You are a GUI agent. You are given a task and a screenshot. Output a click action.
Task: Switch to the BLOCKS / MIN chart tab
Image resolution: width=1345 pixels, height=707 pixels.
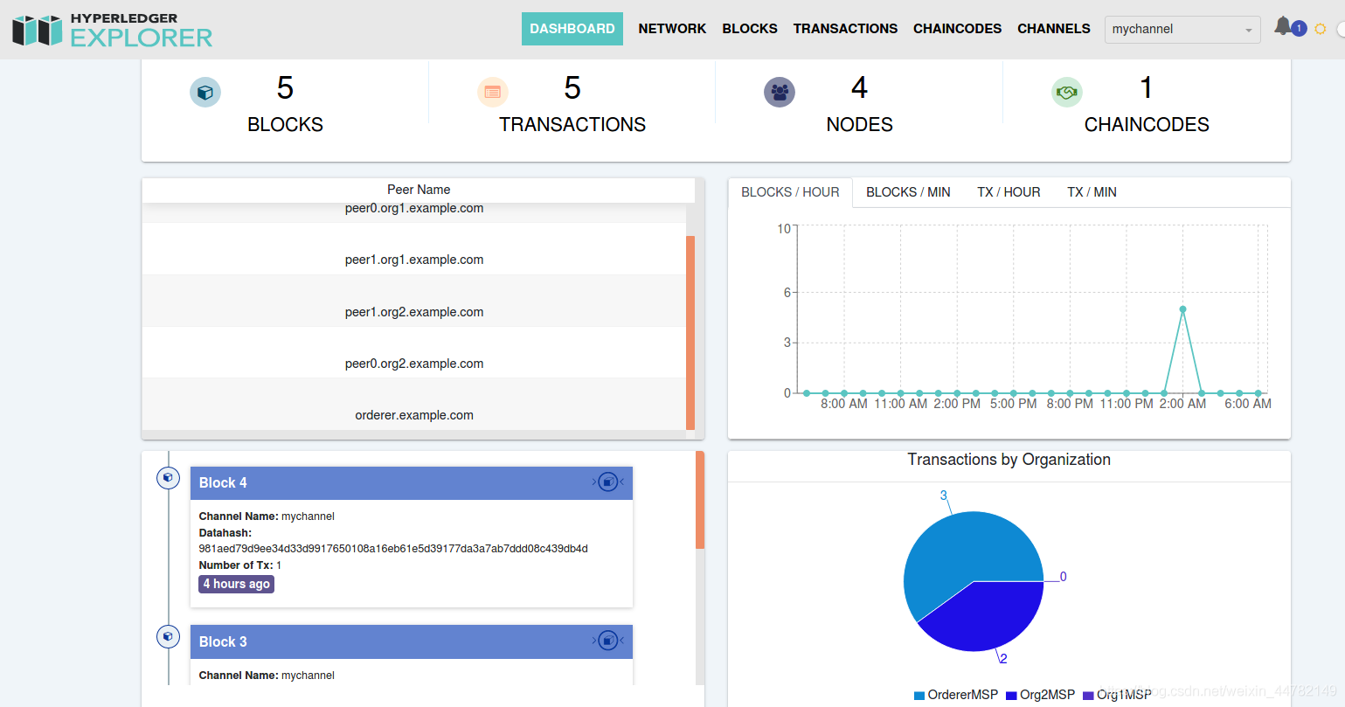click(908, 192)
